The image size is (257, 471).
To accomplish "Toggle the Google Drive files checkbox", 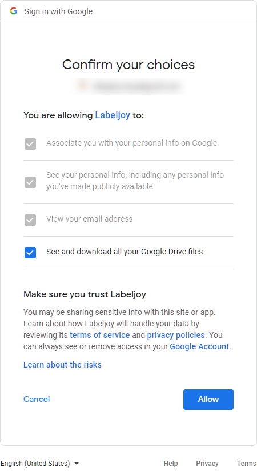I will click(x=30, y=253).
